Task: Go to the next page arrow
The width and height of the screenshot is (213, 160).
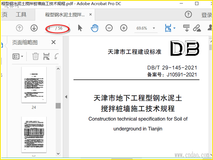Action: click(34, 28)
